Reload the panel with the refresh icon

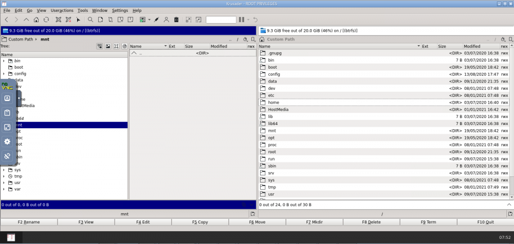[46, 19]
